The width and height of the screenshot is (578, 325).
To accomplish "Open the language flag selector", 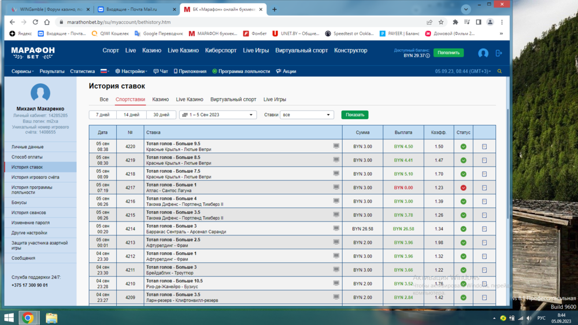I will 105,72.
